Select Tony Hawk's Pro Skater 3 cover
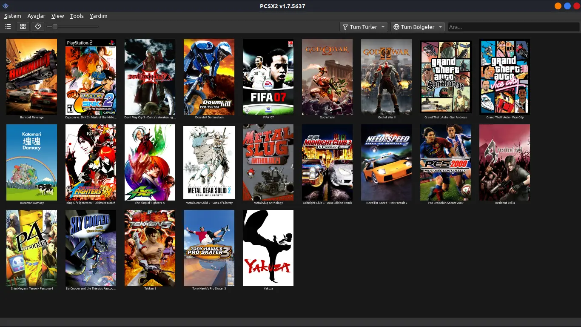Viewport: 581px width, 327px height. (x=209, y=248)
